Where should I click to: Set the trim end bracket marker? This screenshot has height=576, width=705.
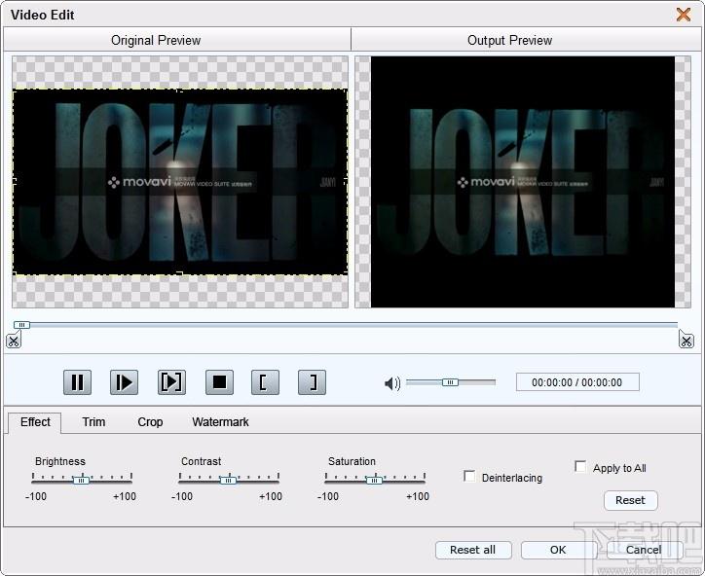coord(312,382)
